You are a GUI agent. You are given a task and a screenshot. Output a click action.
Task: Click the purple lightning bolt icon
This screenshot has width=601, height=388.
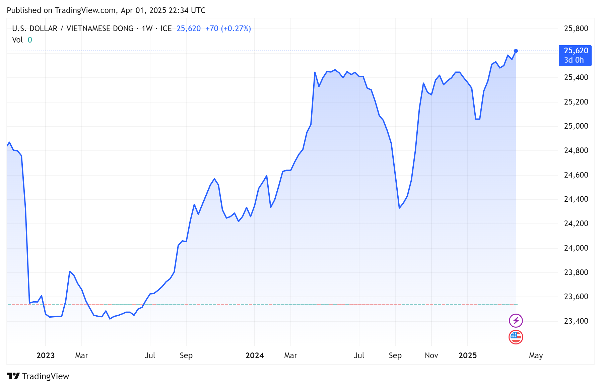click(x=515, y=321)
